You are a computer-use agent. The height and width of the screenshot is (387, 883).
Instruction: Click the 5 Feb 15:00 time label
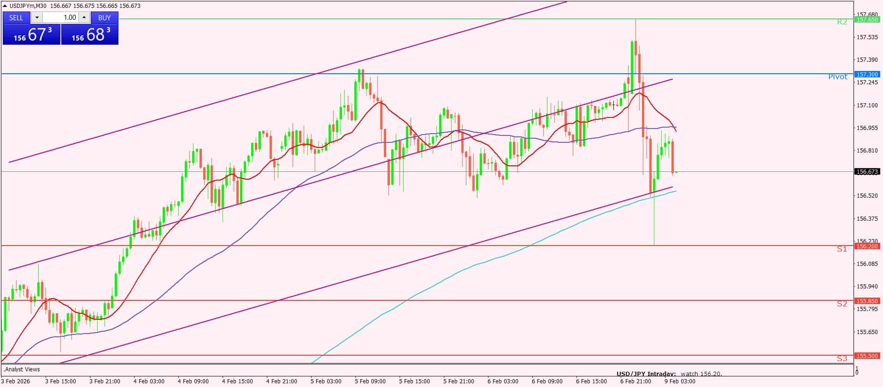[x=414, y=381]
